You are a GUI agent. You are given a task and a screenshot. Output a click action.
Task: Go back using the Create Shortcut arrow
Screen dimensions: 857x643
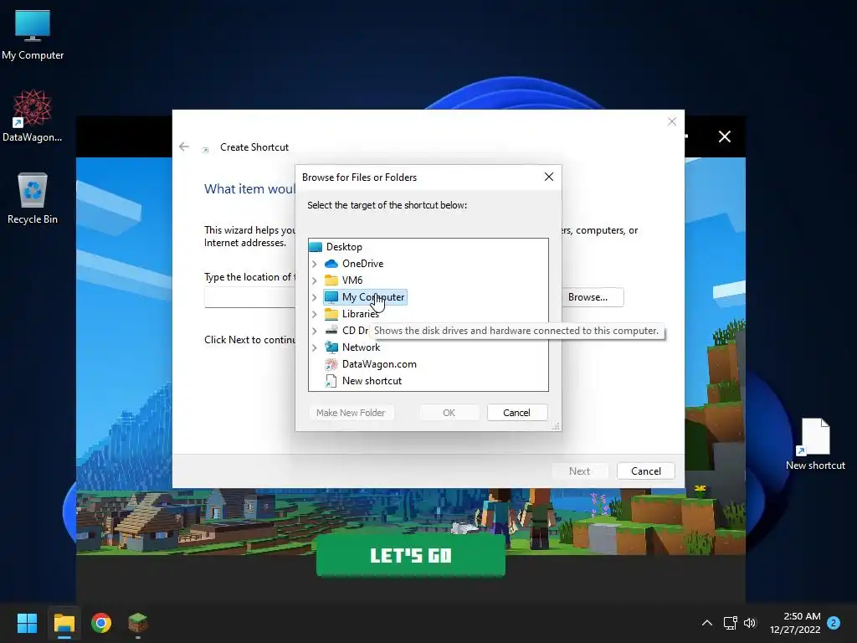(184, 147)
